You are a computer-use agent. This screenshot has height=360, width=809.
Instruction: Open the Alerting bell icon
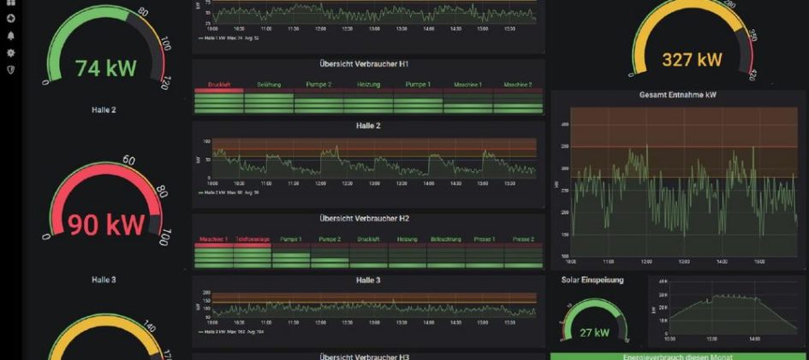11,36
